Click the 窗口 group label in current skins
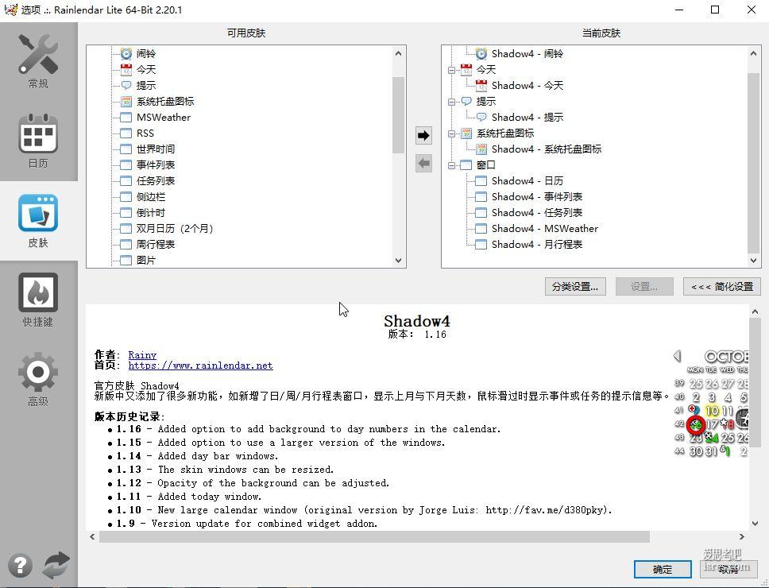Image resolution: width=769 pixels, height=588 pixels. (485, 165)
